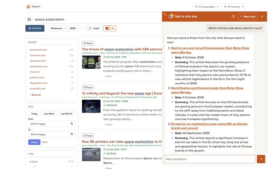This screenshot has height=169, width=271.
Task: Start a New chat
Action: coord(248,17)
